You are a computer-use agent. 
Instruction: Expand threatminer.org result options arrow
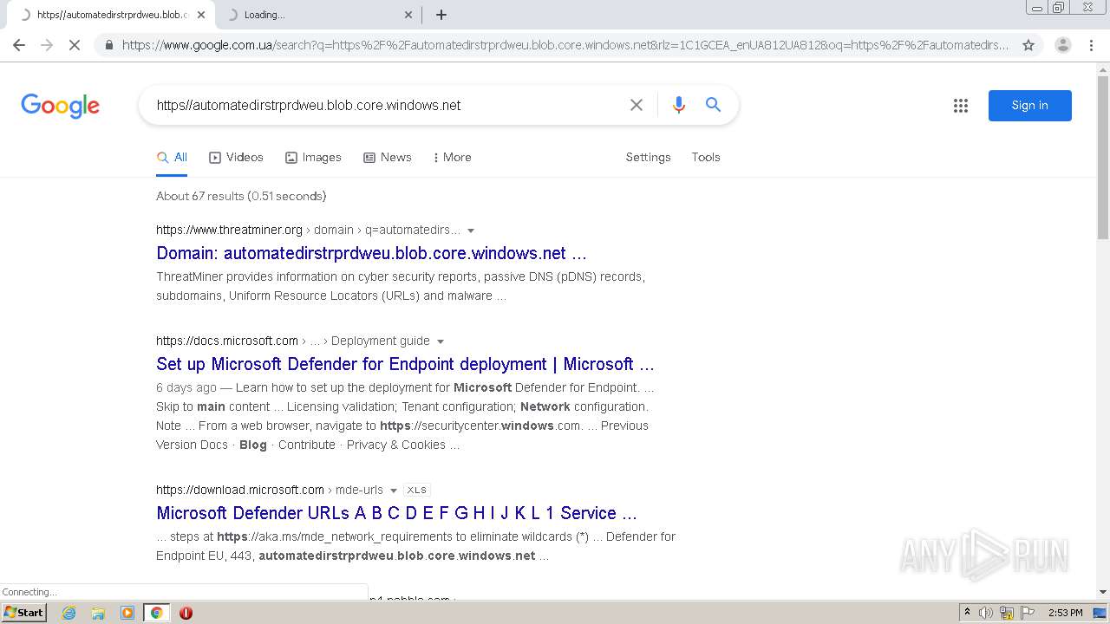point(471,231)
